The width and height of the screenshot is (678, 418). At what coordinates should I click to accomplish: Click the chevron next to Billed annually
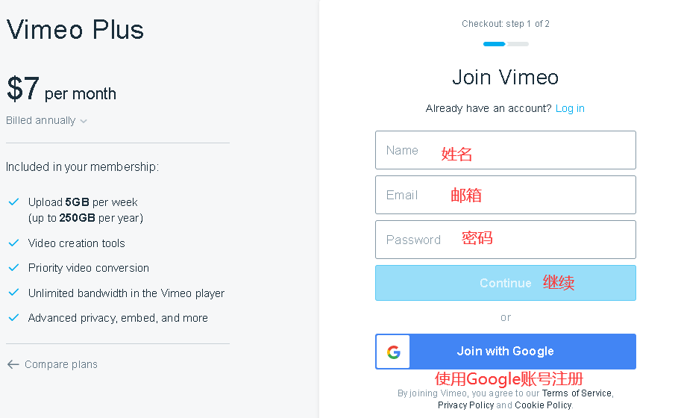click(84, 121)
